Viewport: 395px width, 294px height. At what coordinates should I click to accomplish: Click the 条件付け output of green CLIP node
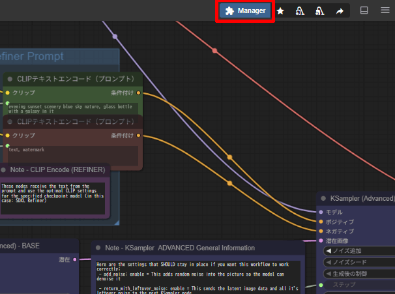(x=138, y=93)
